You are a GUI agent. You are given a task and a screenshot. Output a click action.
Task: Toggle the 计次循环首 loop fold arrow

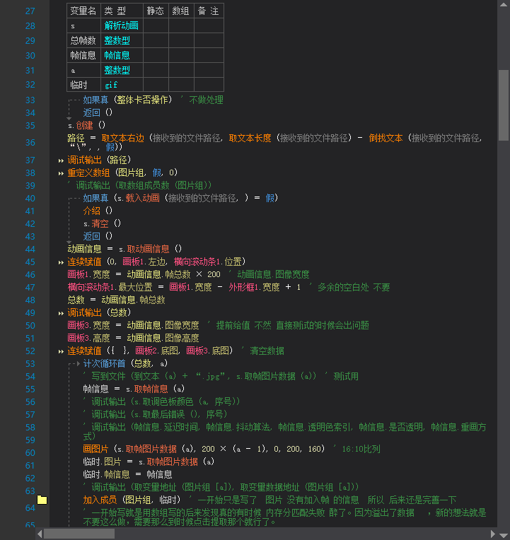pyautogui.click(x=79, y=364)
